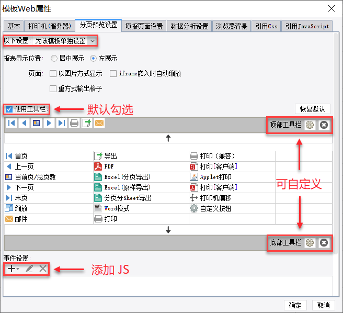Click the last page icon in top toolbar

point(62,123)
